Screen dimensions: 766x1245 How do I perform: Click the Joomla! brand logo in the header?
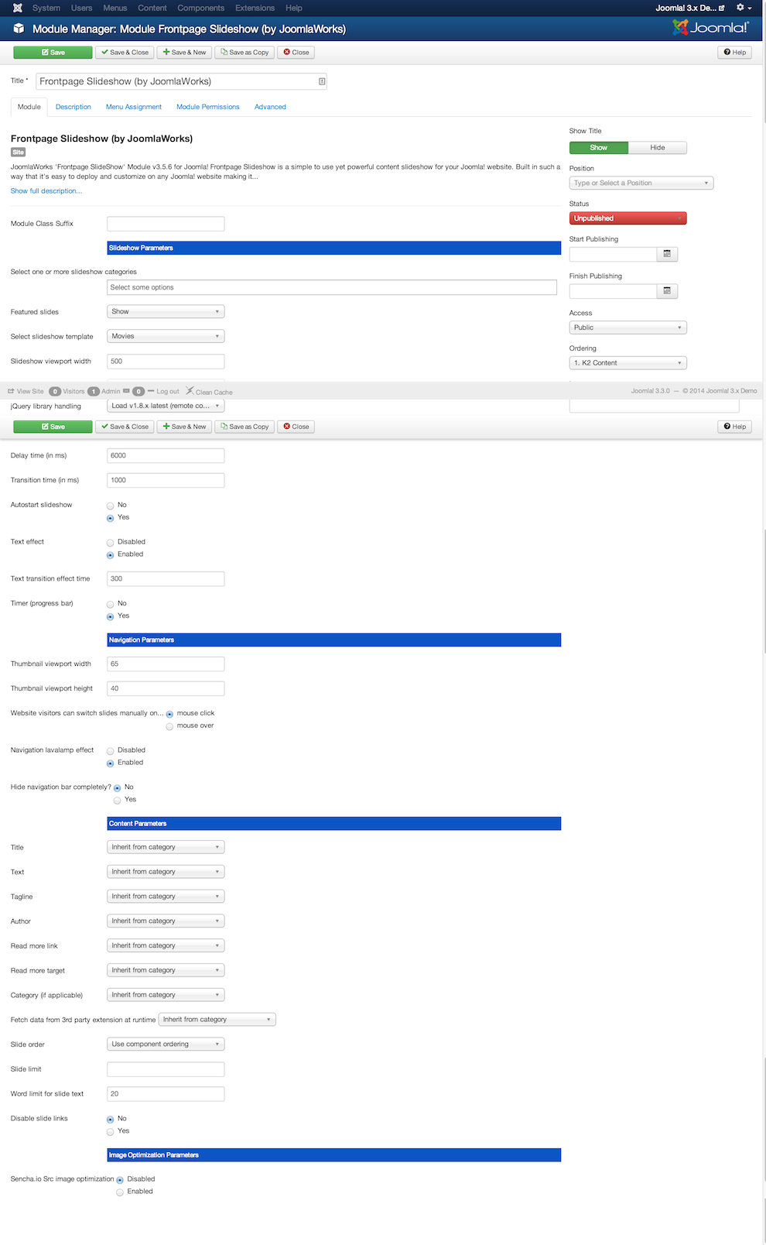(x=710, y=28)
